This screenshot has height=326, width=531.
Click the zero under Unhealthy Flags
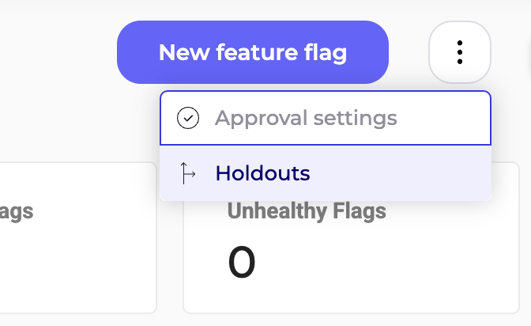(x=242, y=263)
